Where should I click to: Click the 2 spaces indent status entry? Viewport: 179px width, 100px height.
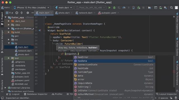click(163, 98)
